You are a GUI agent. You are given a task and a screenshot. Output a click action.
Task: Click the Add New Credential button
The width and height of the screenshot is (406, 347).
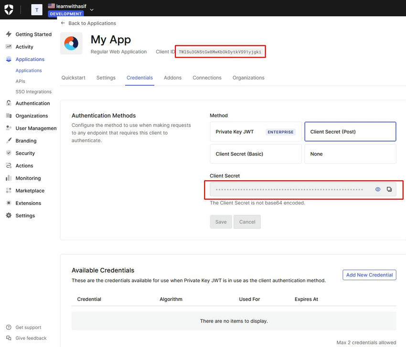pos(369,275)
